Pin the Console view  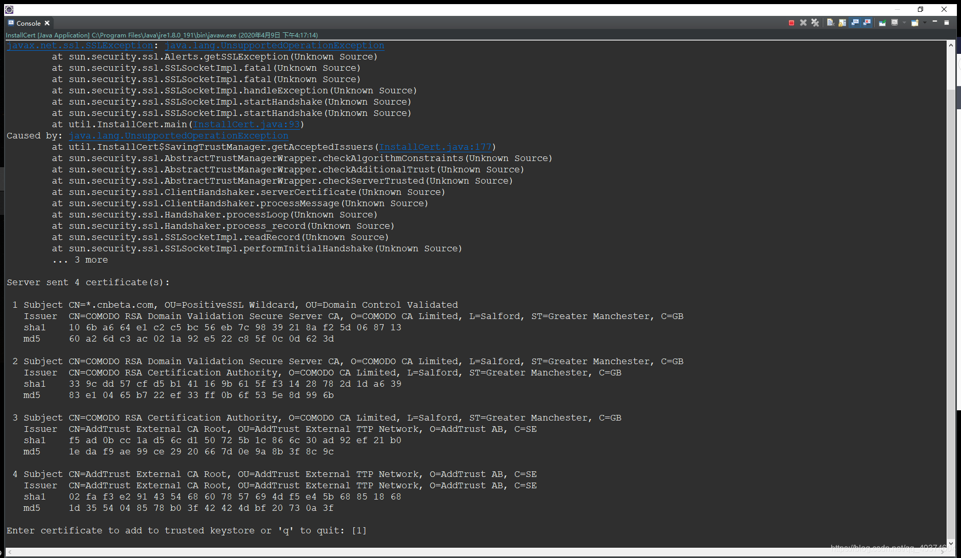[x=883, y=23]
